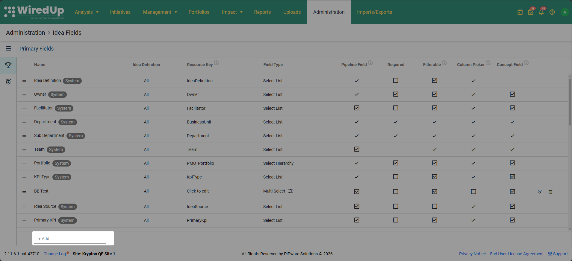Open the tasks checklist icon with badge 48
572x261 pixels.
click(x=531, y=12)
